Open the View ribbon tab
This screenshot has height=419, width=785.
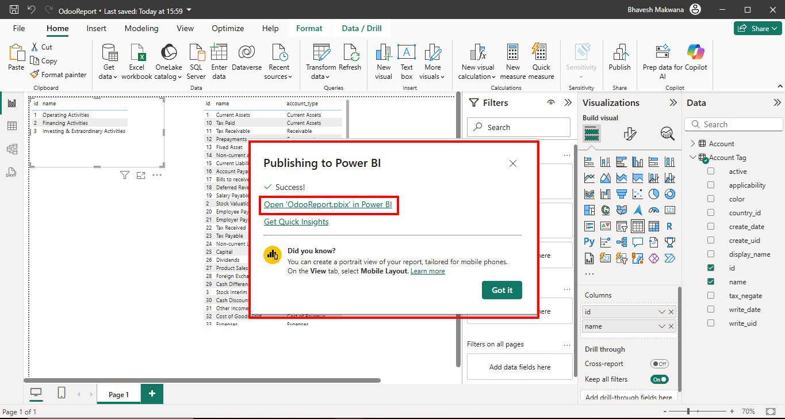(x=185, y=28)
